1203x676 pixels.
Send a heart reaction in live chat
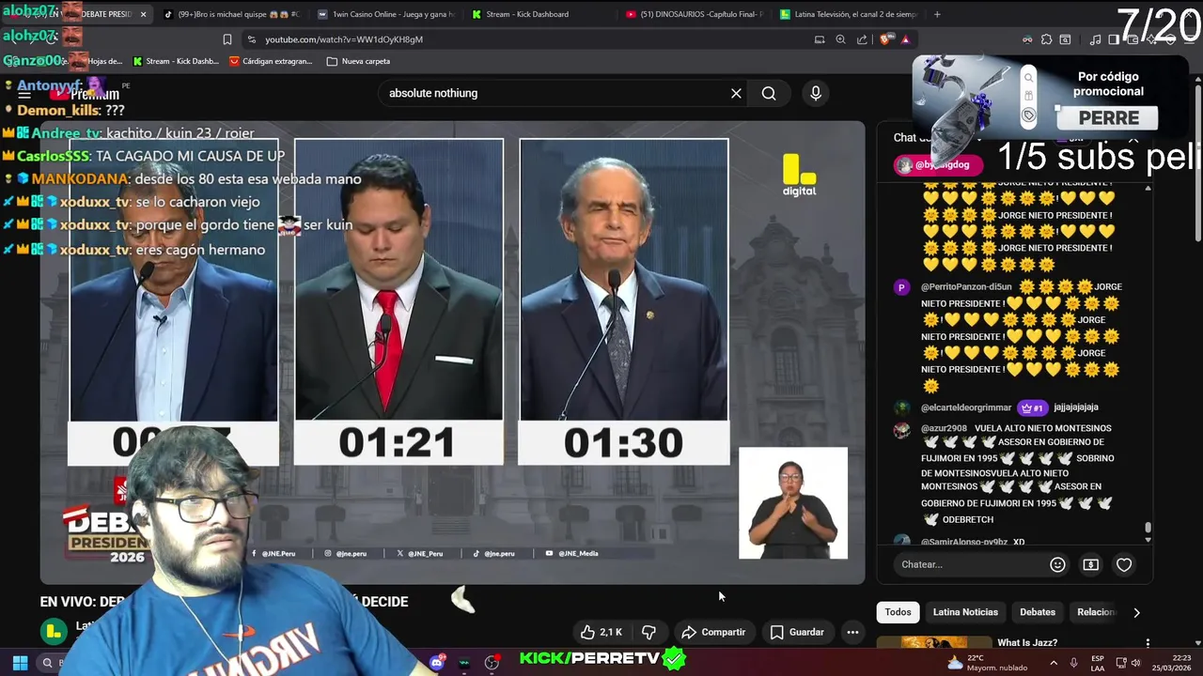pyautogui.click(x=1124, y=564)
